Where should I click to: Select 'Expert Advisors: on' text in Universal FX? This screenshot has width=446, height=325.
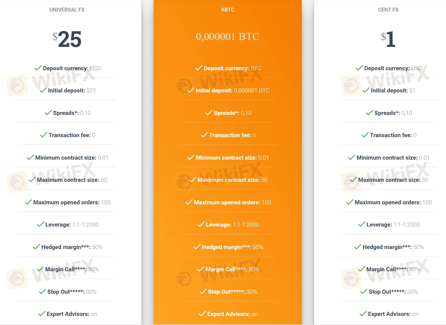point(72,314)
